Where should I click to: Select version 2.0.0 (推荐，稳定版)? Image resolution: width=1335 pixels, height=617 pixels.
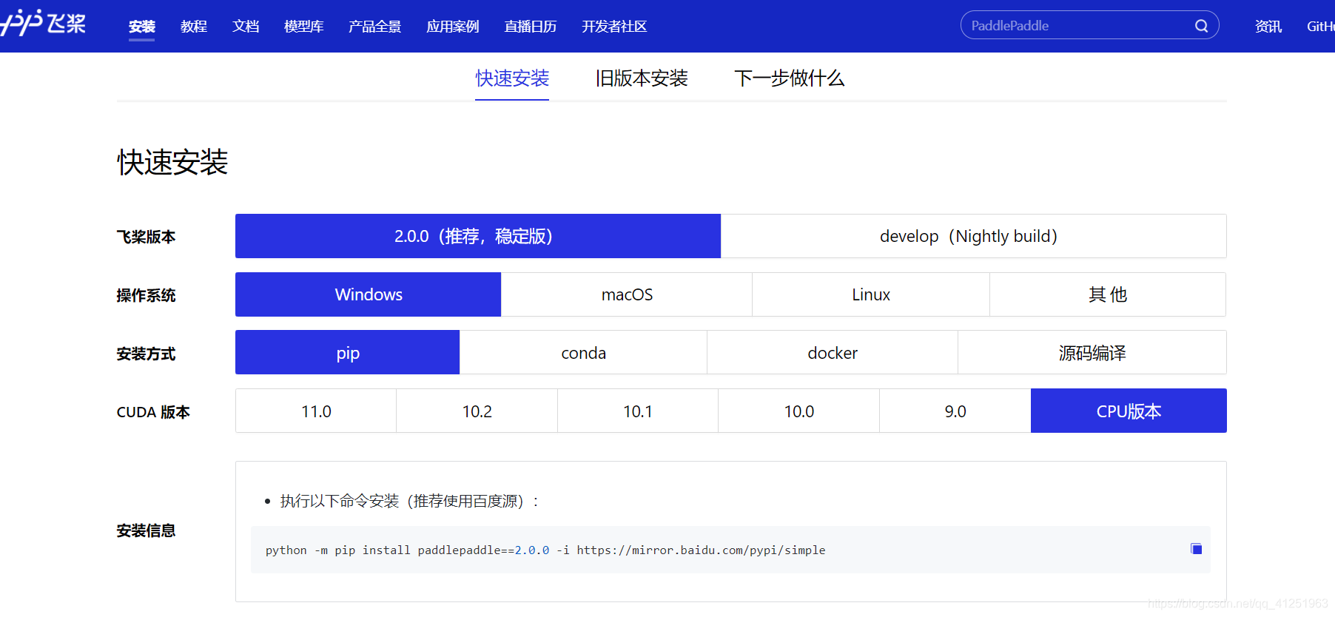tap(478, 236)
